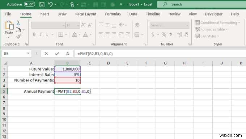
Task: Select cell containing 1,000,000
Action: [x=67, y=69]
